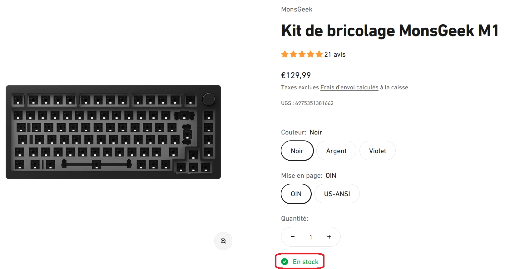Click the €129,99 price text
The height and width of the screenshot is (269, 505).
coord(296,75)
